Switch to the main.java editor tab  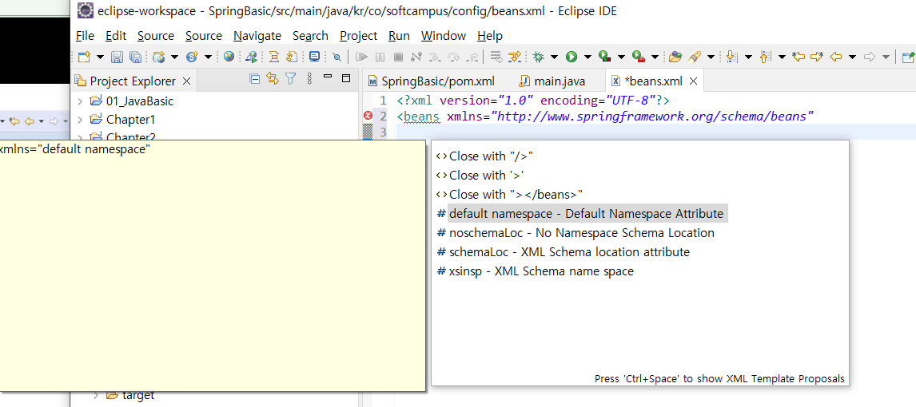click(x=552, y=81)
